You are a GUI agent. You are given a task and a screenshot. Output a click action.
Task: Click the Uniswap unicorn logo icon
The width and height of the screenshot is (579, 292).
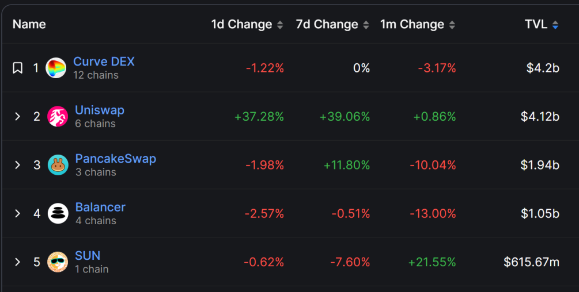click(x=58, y=117)
